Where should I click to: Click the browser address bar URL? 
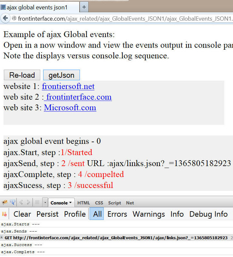point(122,19)
